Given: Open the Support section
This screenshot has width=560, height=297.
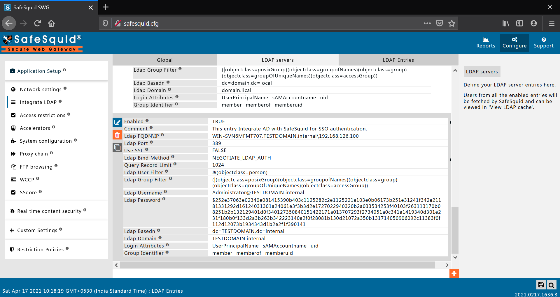Looking at the screenshot, I should coord(544,43).
